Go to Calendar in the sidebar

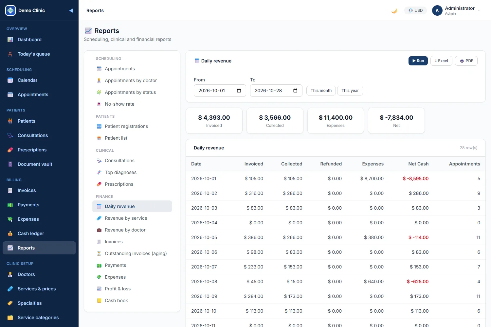point(39,80)
